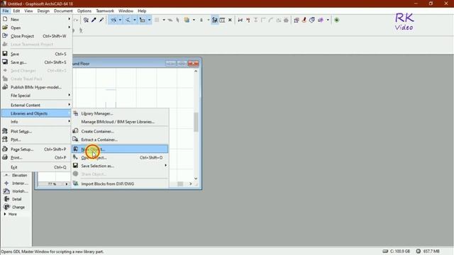Click the split/adjust dimension toolbar icon
Viewport: 454px width, 255px height.
tap(240, 20)
